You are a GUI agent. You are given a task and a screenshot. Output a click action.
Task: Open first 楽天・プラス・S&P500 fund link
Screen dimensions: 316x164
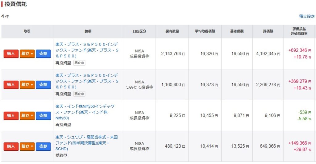[x=87, y=50]
